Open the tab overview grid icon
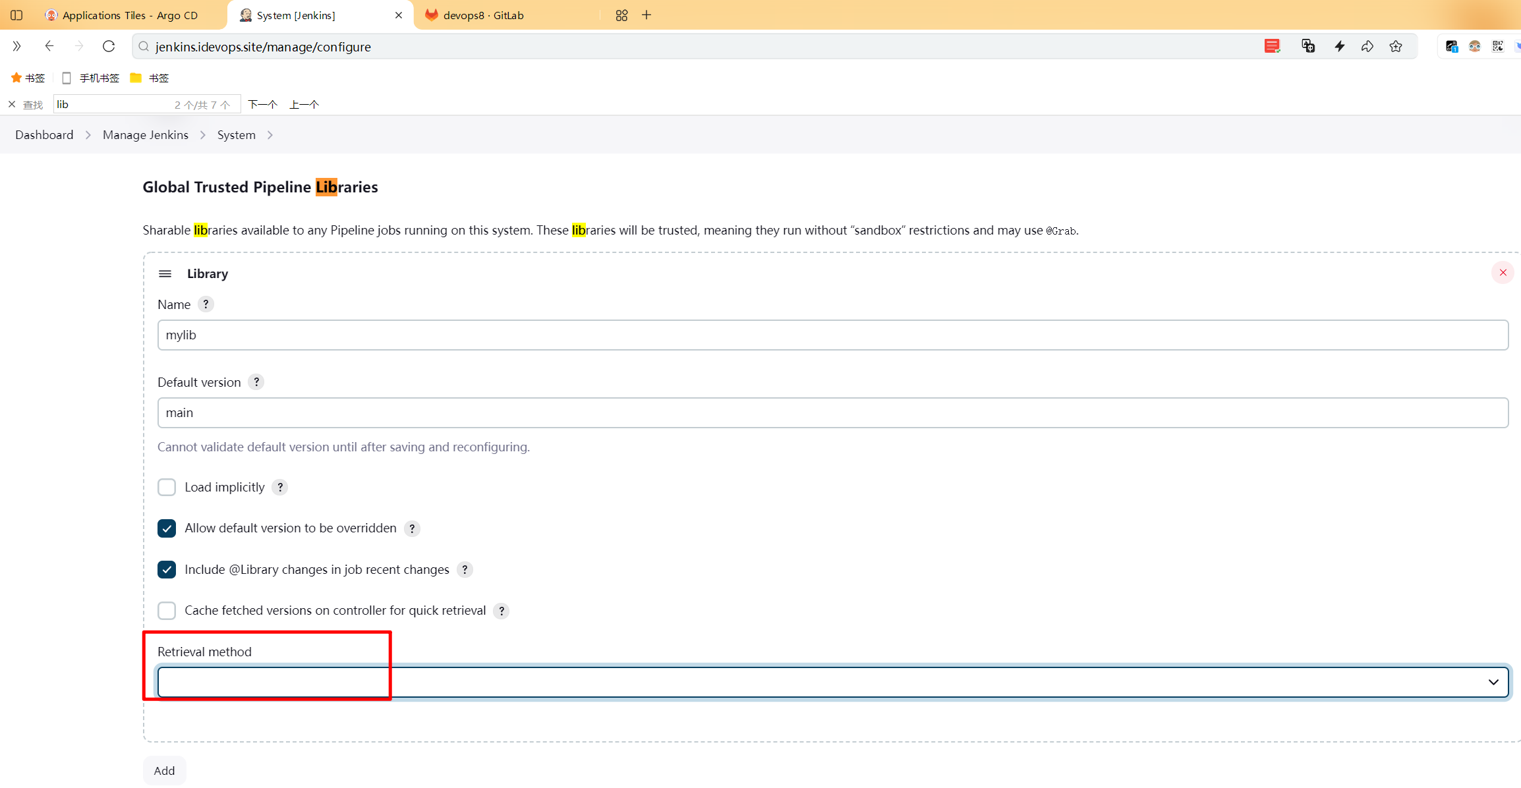This screenshot has height=788, width=1521. (x=621, y=14)
